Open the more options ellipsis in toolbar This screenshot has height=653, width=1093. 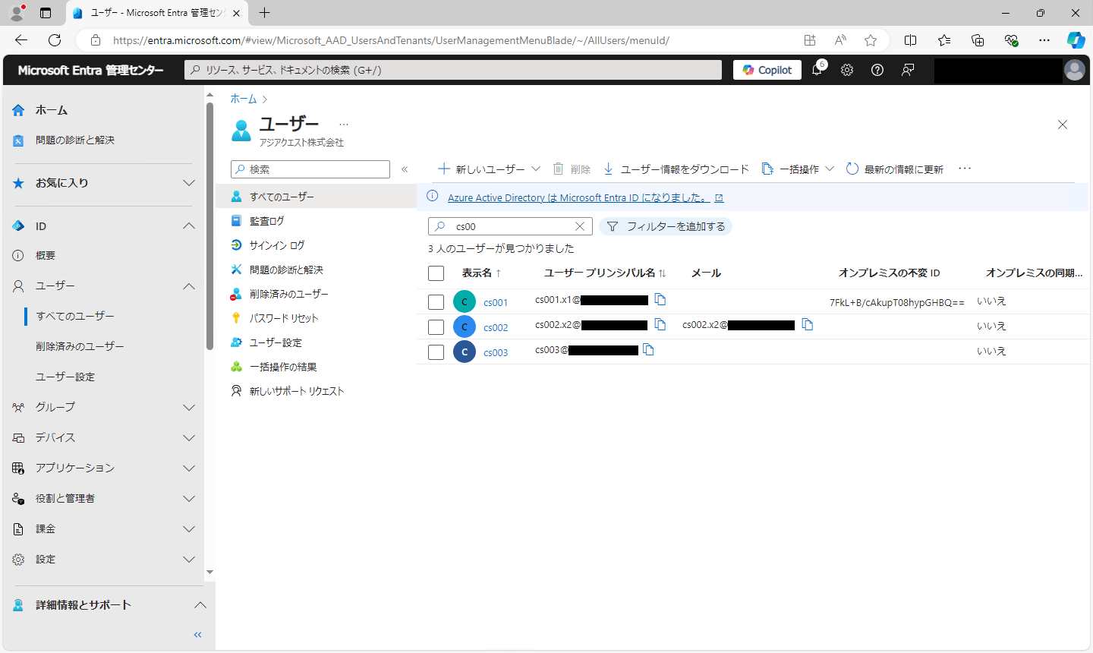965,169
